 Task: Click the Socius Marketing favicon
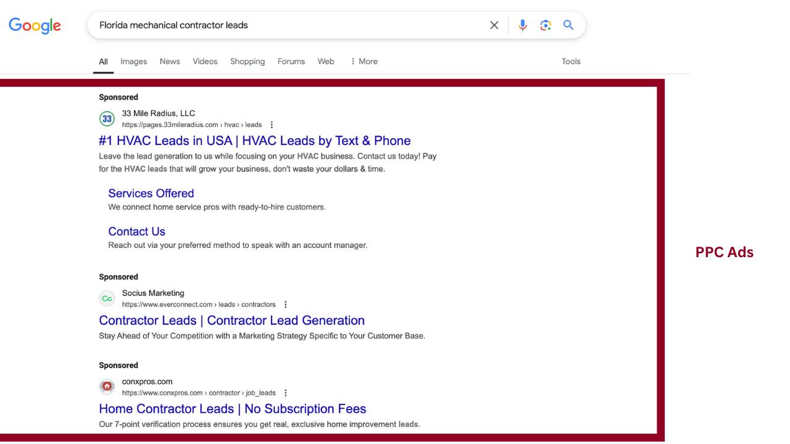pyautogui.click(x=107, y=298)
